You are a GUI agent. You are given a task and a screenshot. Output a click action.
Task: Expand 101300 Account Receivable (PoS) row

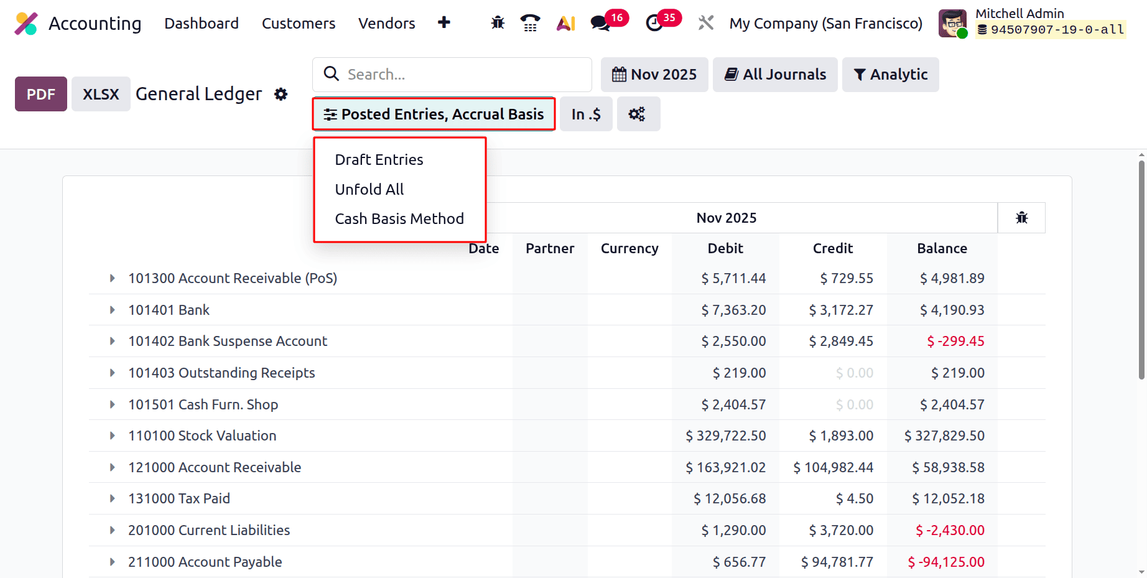click(112, 278)
